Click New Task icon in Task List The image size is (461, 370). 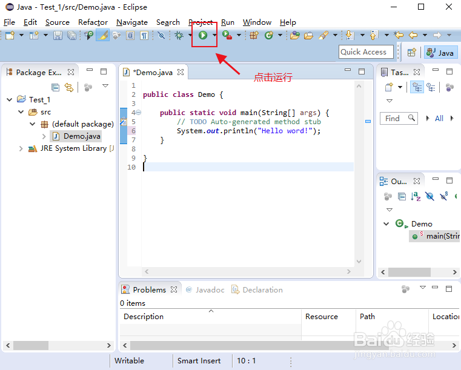click(x=389, y=87)
